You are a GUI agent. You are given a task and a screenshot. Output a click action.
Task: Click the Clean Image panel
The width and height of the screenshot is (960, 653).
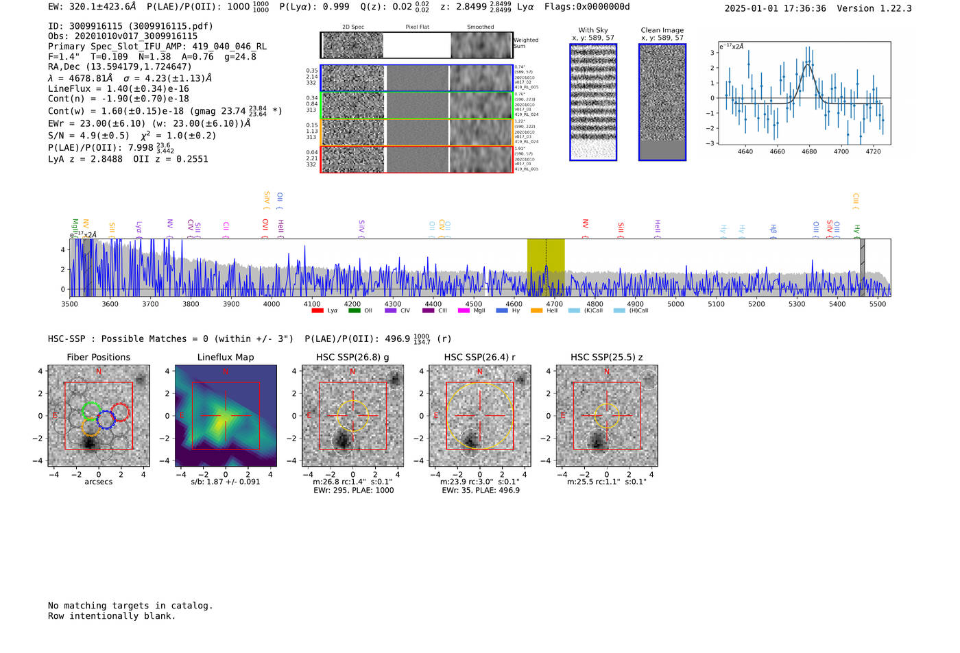click(x=662, y=102)
